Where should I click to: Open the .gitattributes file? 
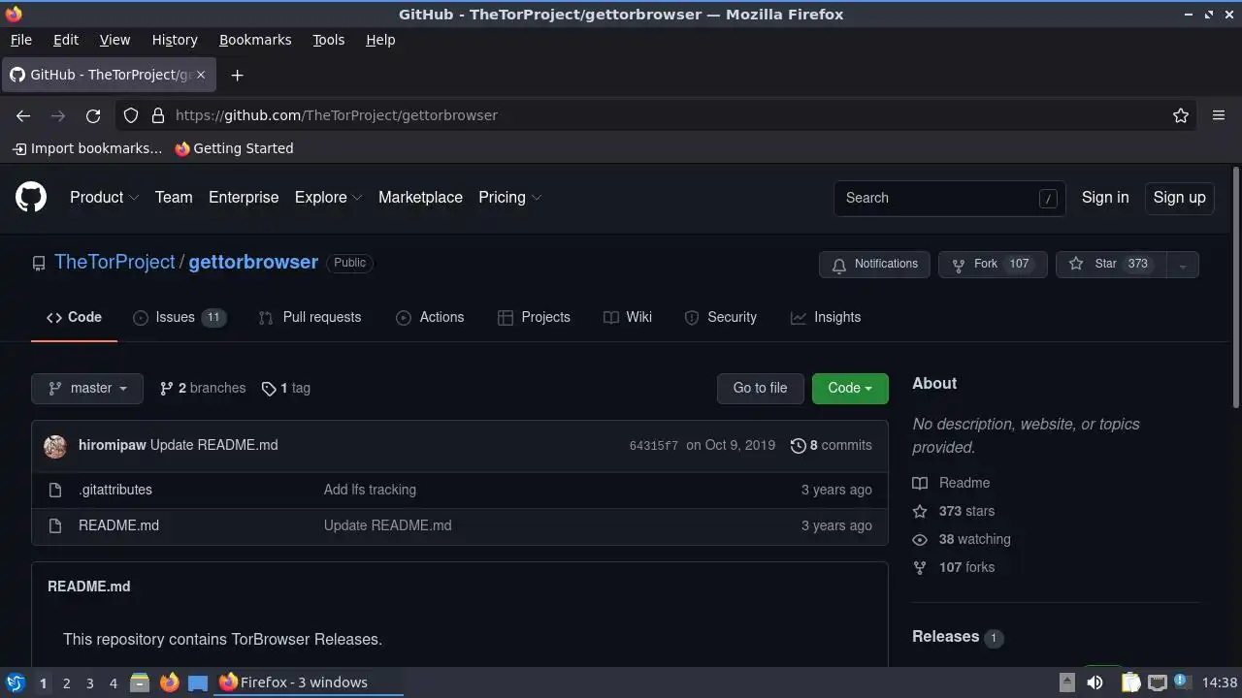pyautogui.click(x=115, y=490)
